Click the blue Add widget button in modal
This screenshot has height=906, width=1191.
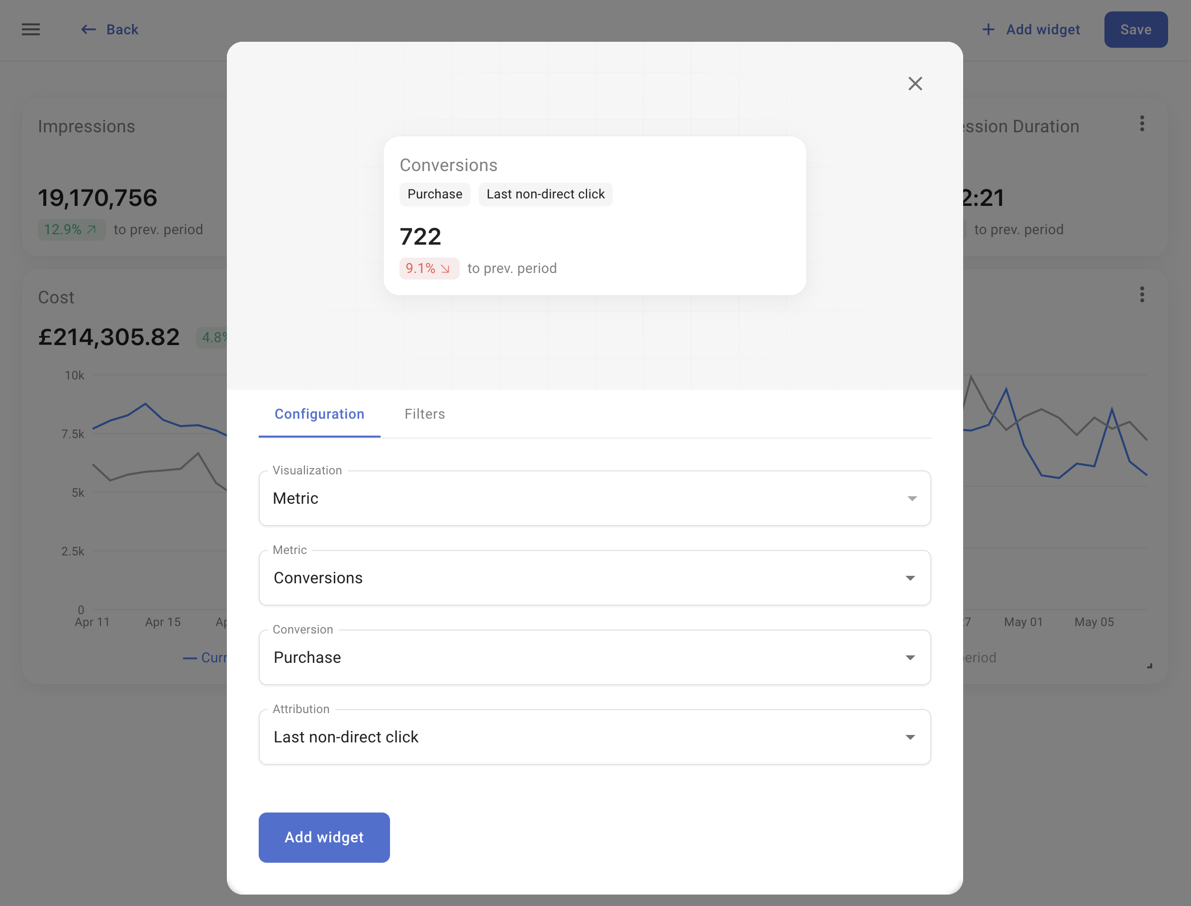(x=324, y=837)
